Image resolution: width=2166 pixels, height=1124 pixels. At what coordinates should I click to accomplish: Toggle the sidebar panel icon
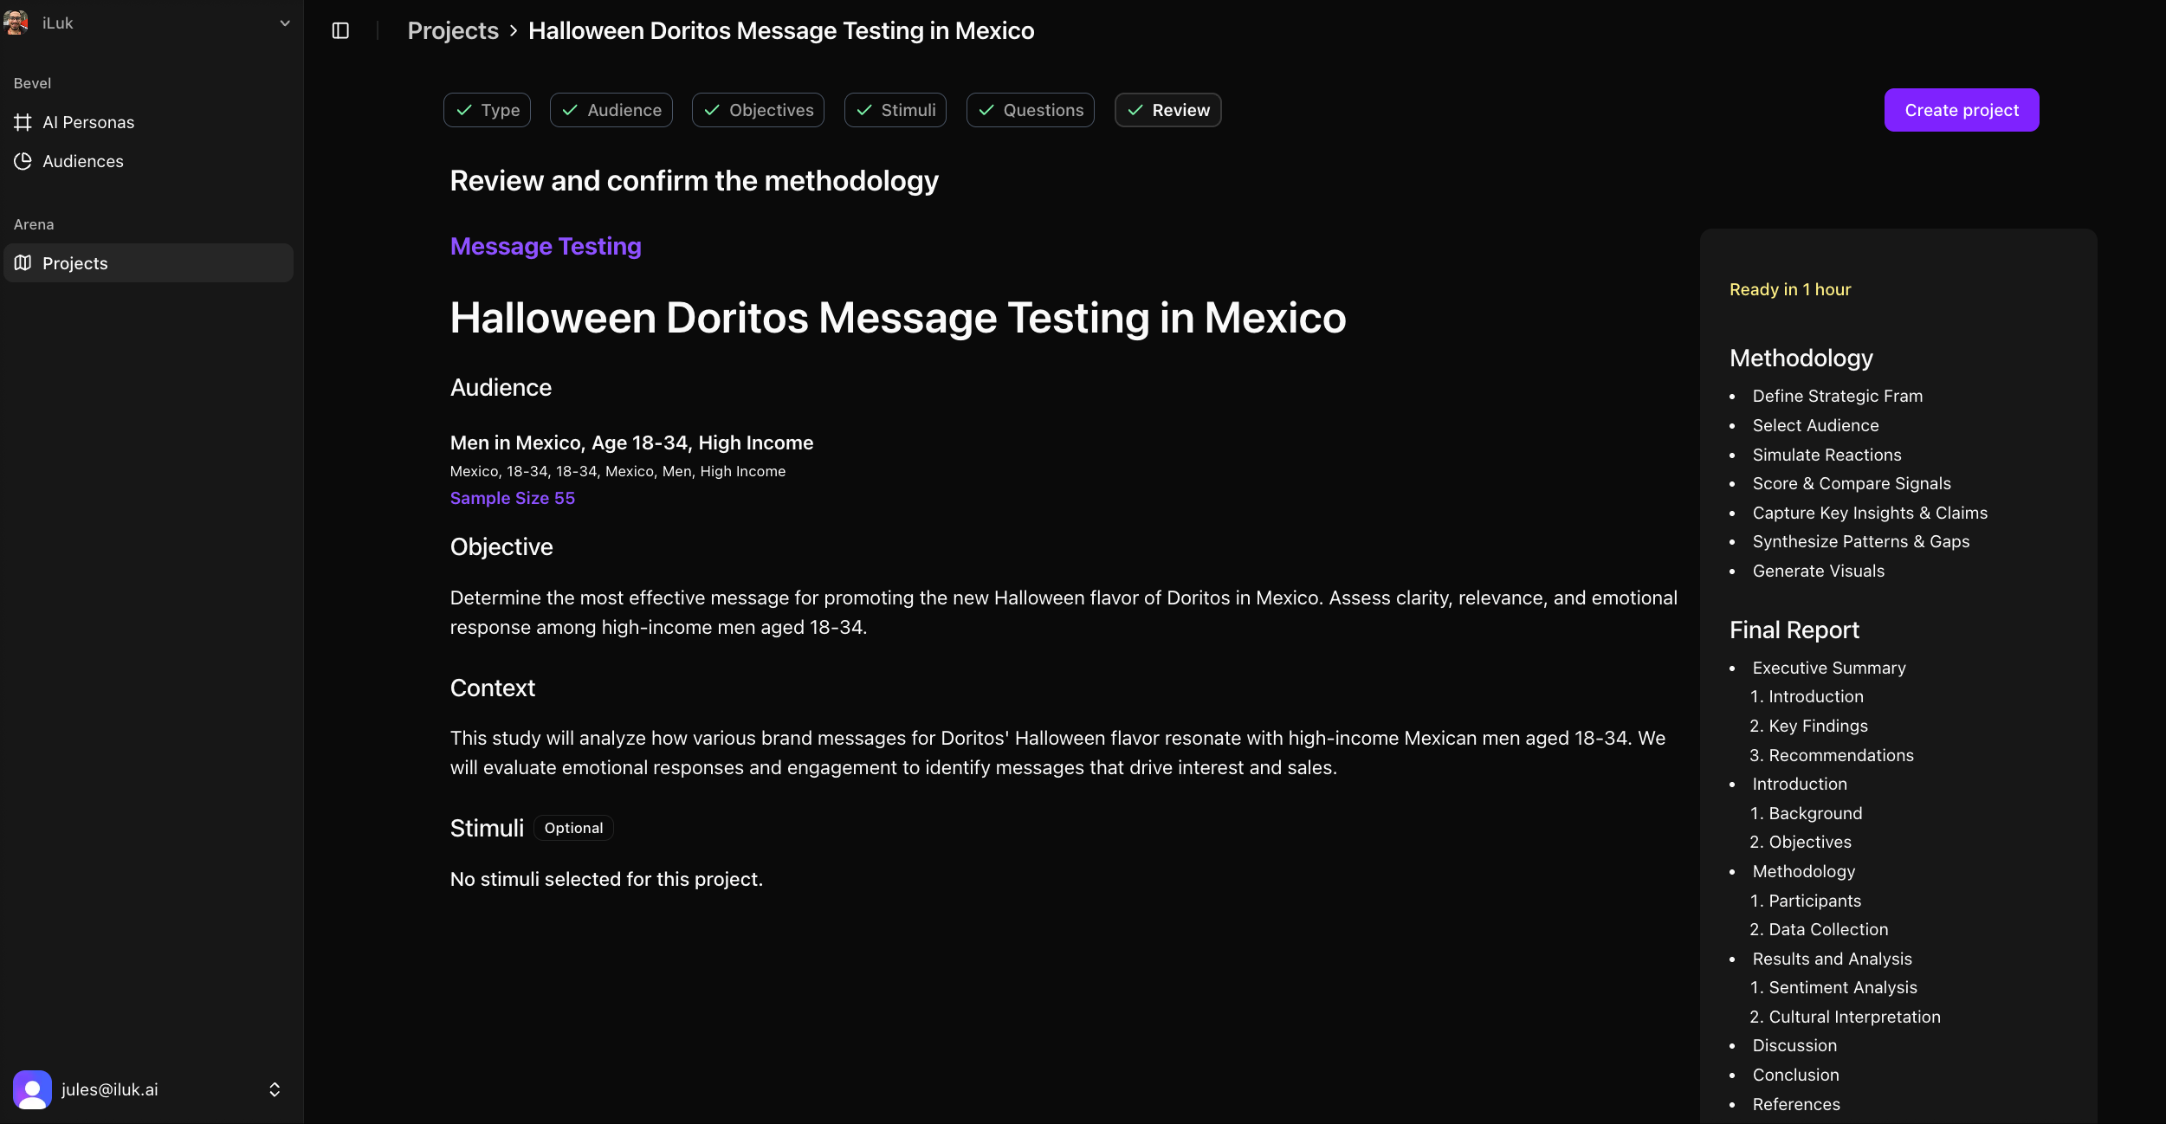pyautogui.click(x=340, y=31)
